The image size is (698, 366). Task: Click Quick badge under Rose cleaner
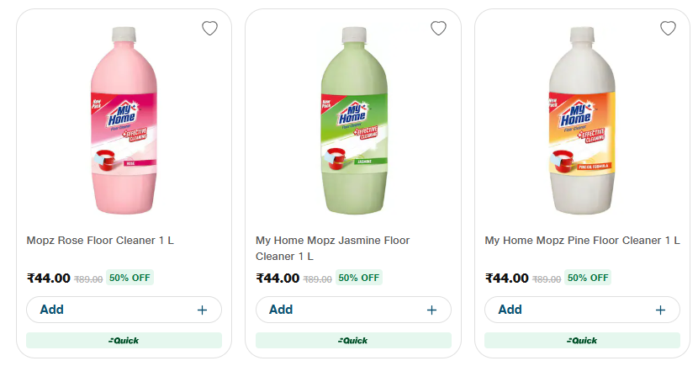pyautogui.click(x=124, y=340)
